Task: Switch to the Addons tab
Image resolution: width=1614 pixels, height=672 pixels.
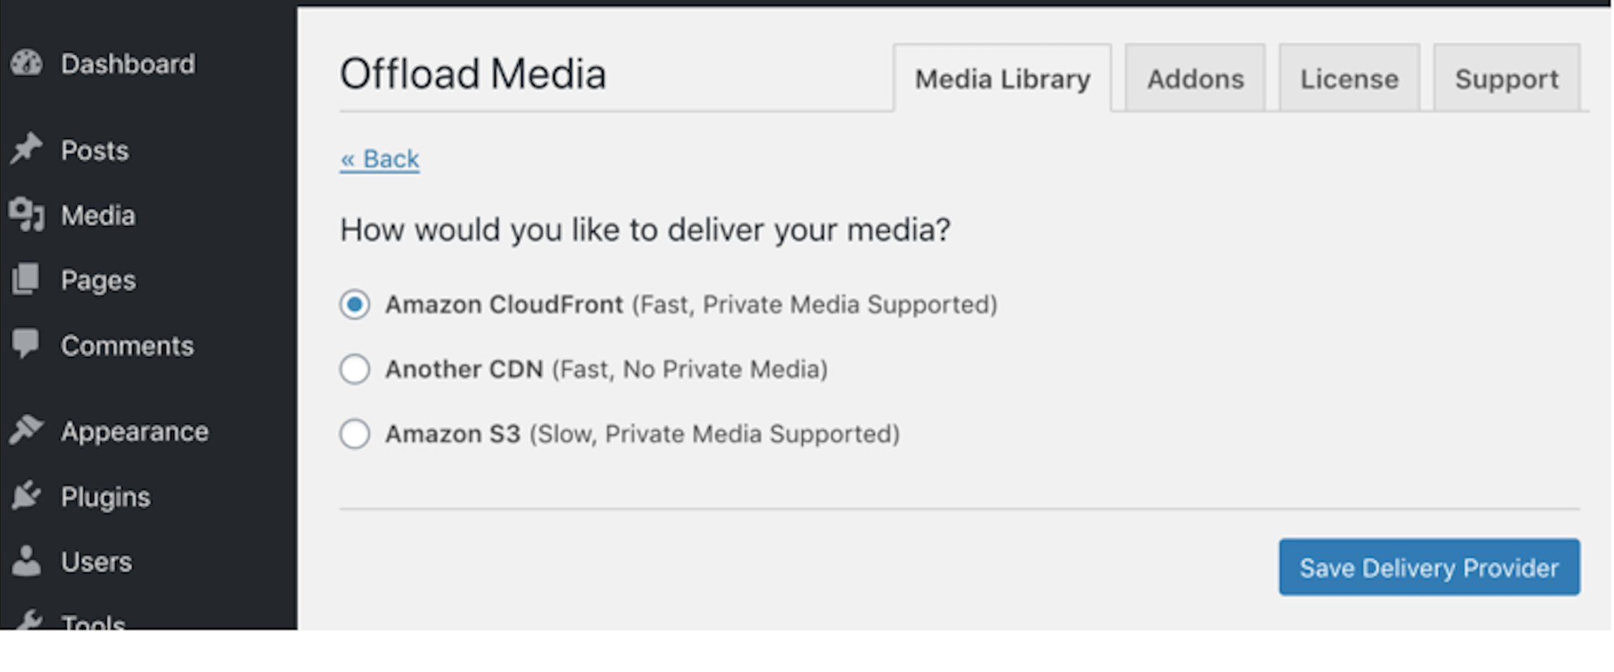Action: coord(1195,79)
